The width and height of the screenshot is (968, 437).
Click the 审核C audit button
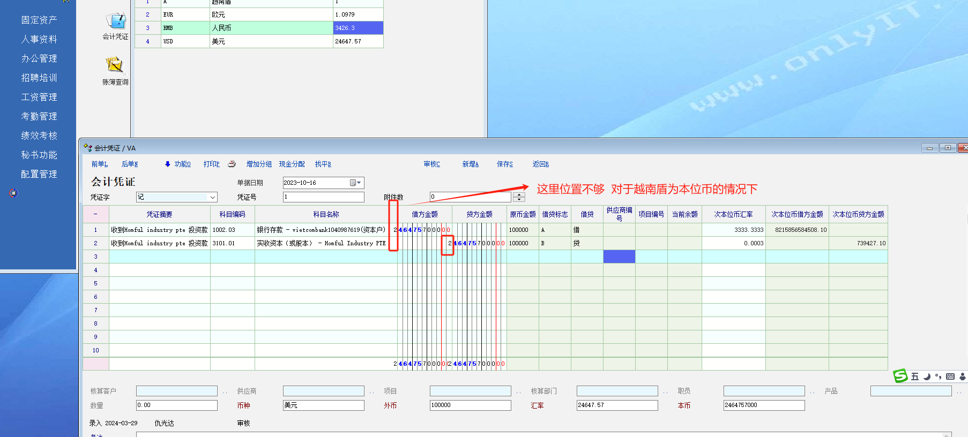pyautogui.click(x=431, y=164)
